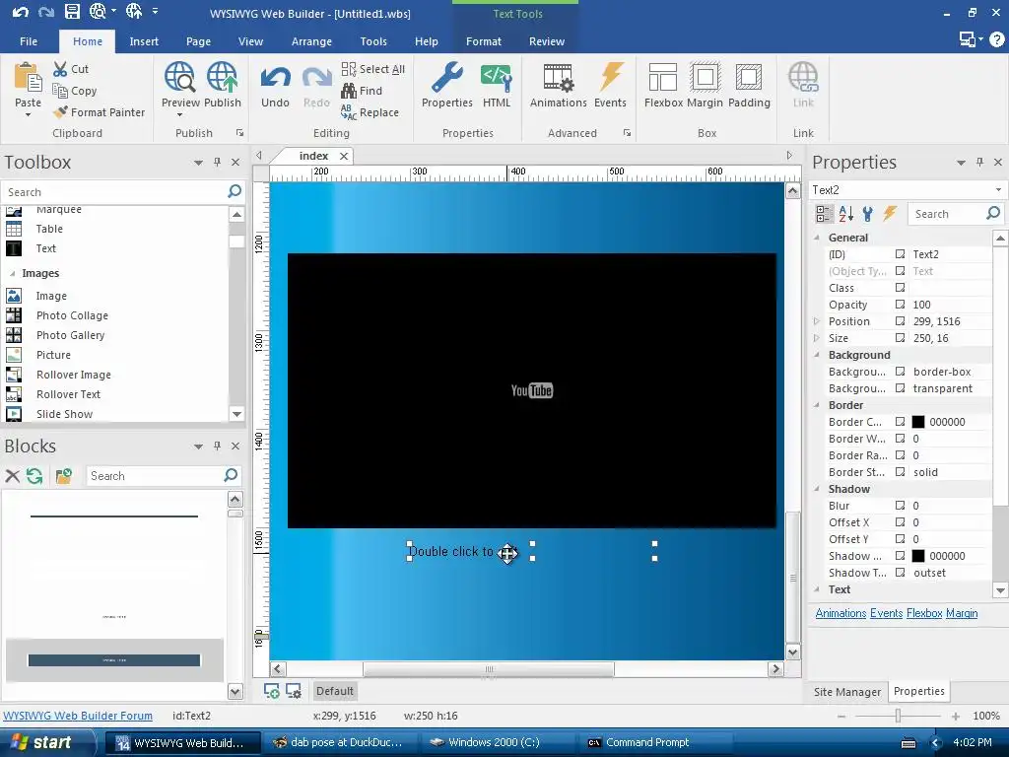Collapse the Border property section
1009x757 pixels.
point(817,405)
